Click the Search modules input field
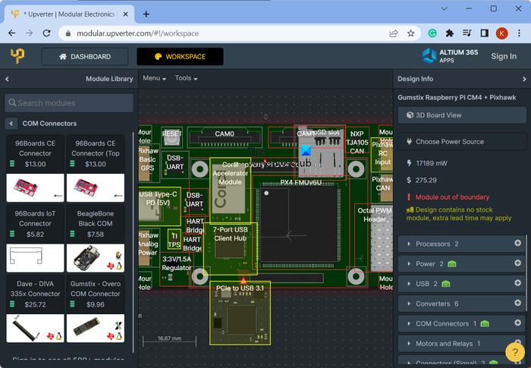The width and height of the screenshot is (531, 368). [x=69, y=103]
